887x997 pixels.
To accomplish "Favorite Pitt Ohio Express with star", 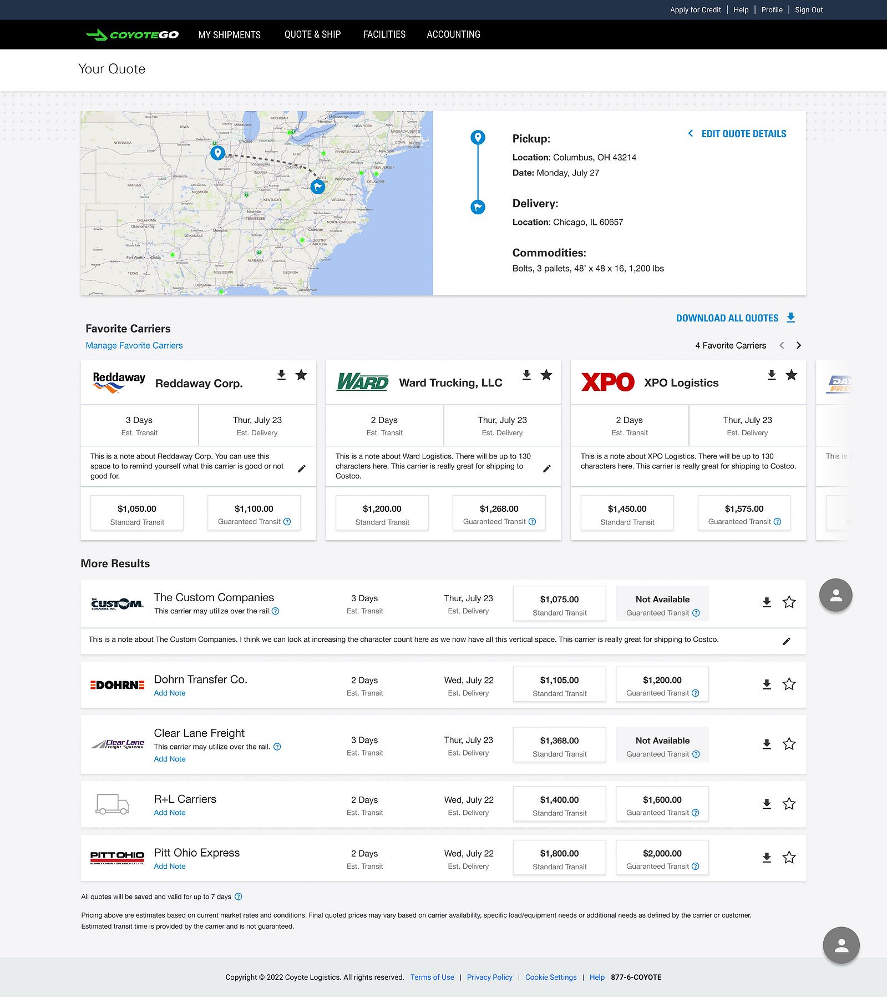I will click(x=789, y=858).
